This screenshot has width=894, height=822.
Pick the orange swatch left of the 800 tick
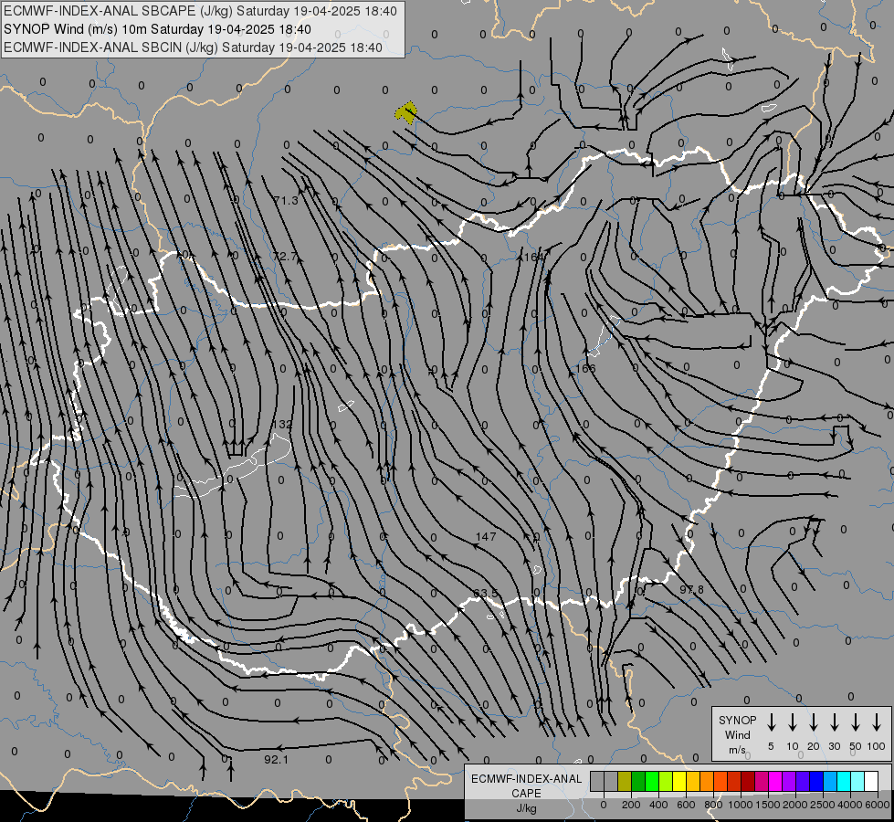[x=707, y=782]
